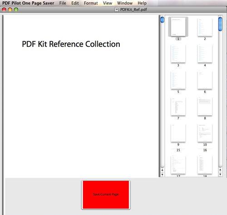Click the blue thumbnail scrollbar thumb
The width and height of the screenshot is (227, 215).
[x=220, y=24]
